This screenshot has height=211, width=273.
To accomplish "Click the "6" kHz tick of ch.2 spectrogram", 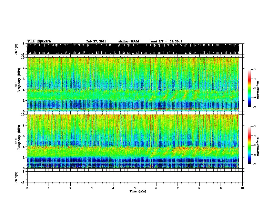I will [x=24, y=136].
